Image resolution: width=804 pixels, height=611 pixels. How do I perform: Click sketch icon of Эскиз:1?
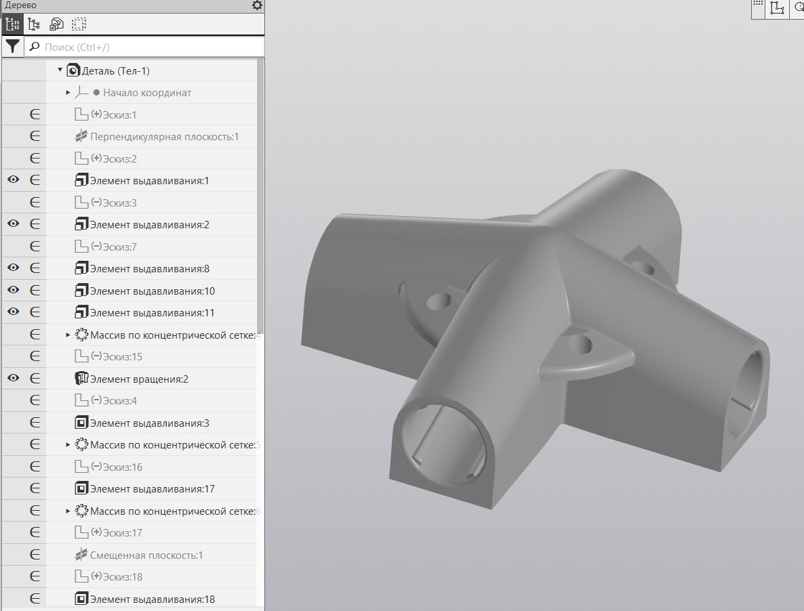[x=81, y=114]
